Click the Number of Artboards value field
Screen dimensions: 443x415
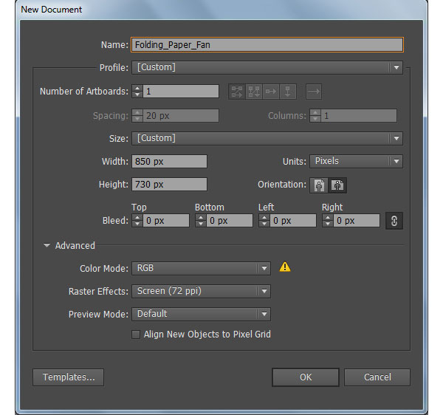click(181, 92)
